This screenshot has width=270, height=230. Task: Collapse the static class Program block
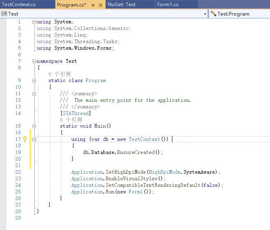point(34,80)
